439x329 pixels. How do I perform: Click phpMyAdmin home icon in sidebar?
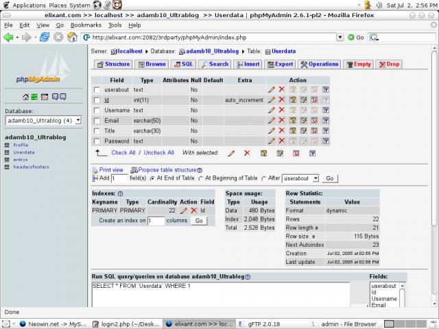pyautogui.click(x=26, y=97)
